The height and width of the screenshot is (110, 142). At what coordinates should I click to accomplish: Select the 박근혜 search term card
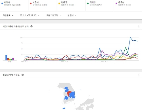[x=43, y=5]
